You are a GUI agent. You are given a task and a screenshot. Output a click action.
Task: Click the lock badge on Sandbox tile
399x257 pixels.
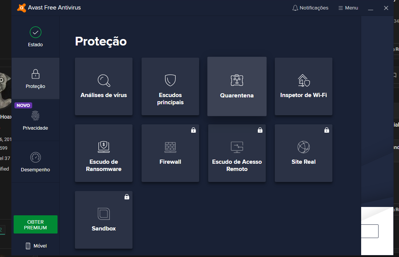click(x=127, y=197)
